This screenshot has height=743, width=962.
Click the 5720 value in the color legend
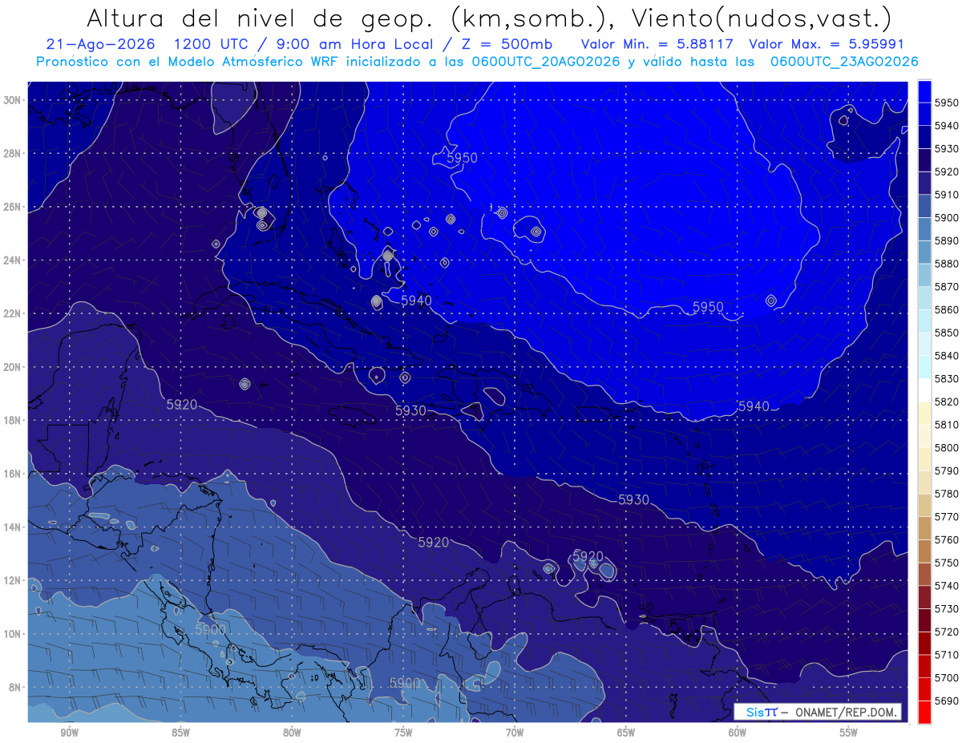point(946,632)
